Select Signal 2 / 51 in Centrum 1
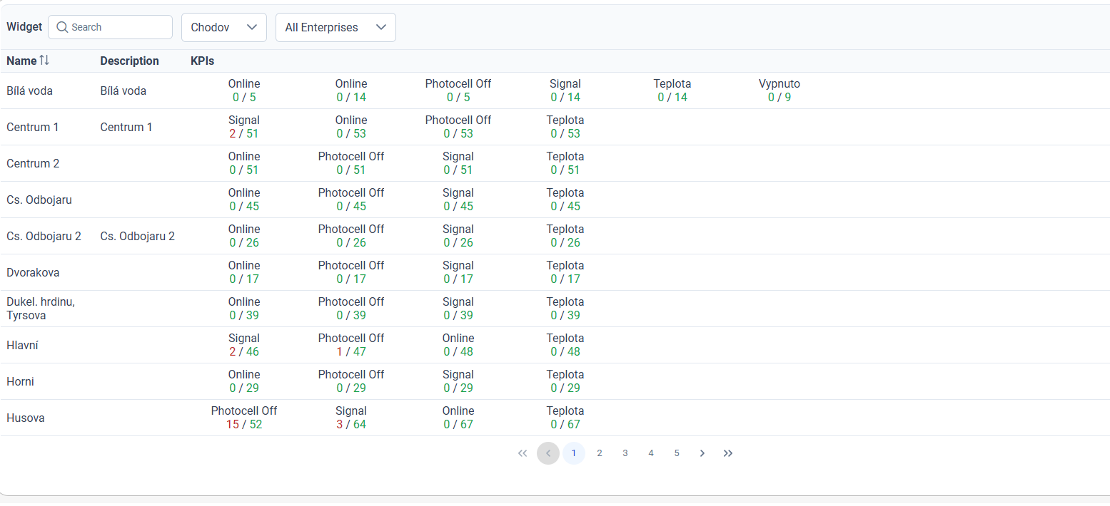 click(x=244, y=127)
